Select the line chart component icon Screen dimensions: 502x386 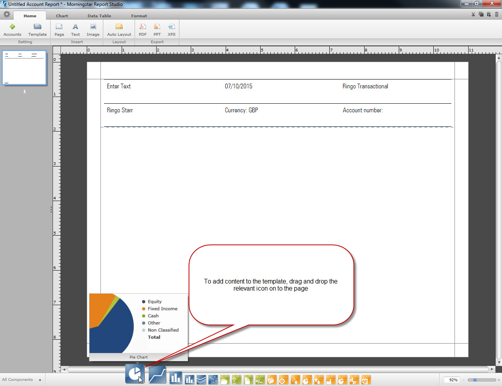(x=157, y=375)
